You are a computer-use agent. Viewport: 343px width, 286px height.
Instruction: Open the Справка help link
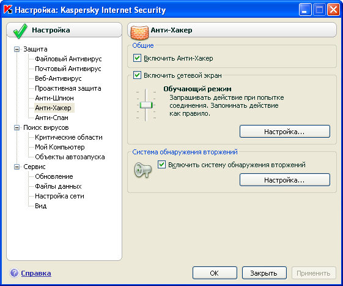click(x=36, y=273)
